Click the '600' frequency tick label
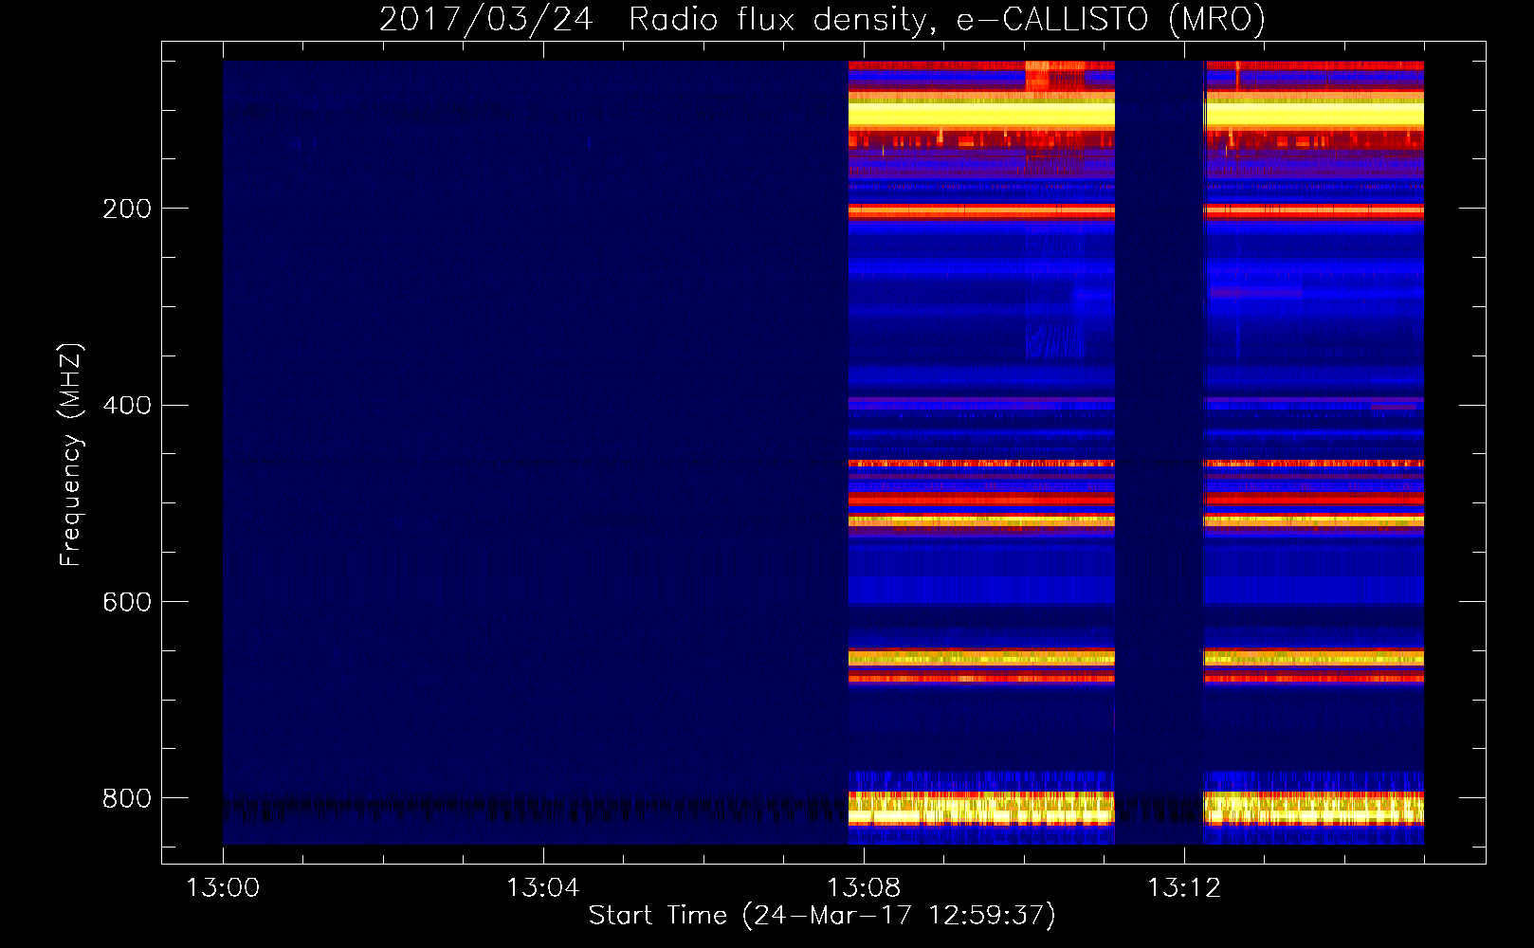Viewport: 1534px width, 948px height. (x=127, y=603)
